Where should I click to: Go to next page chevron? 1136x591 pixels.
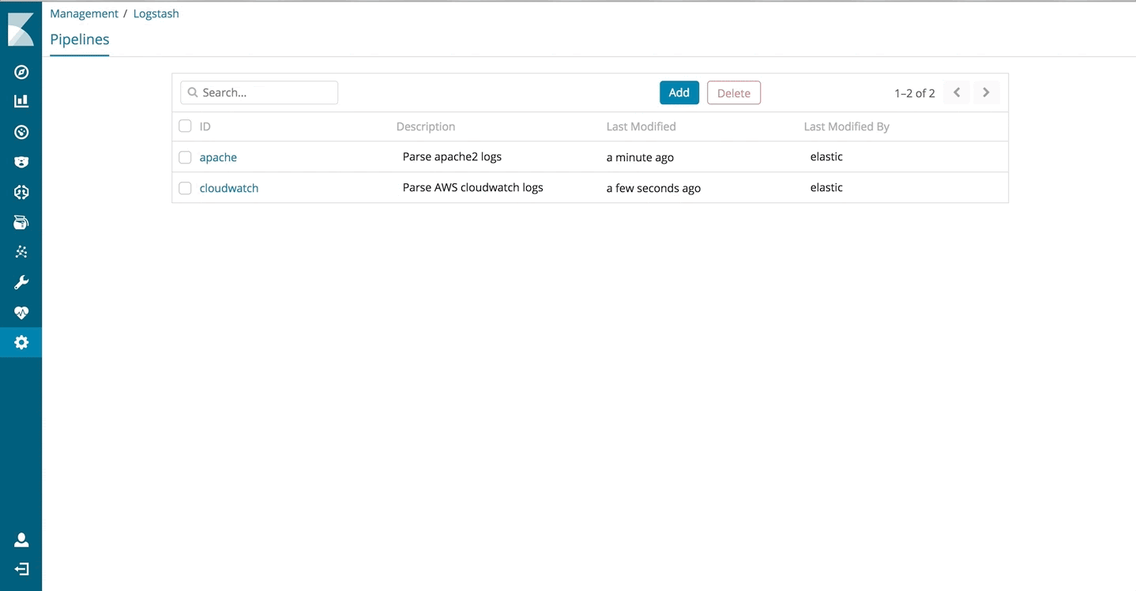click(x=986, y=92)
